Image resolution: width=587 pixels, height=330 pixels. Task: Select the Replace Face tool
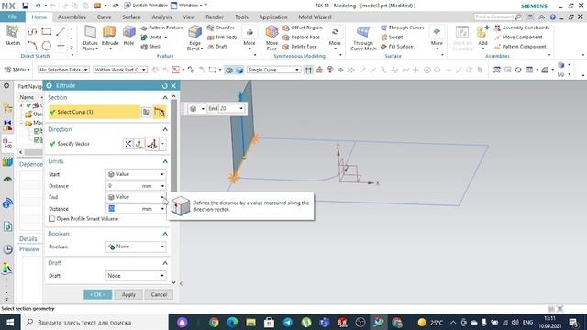[x=302, y=37]
